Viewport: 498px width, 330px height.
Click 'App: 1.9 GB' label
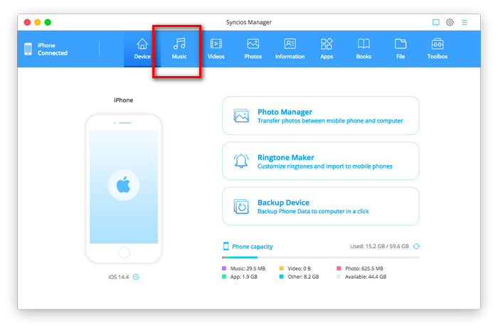(243, 277)
